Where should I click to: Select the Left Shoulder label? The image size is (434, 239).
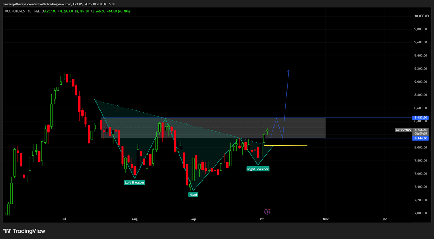135,183
